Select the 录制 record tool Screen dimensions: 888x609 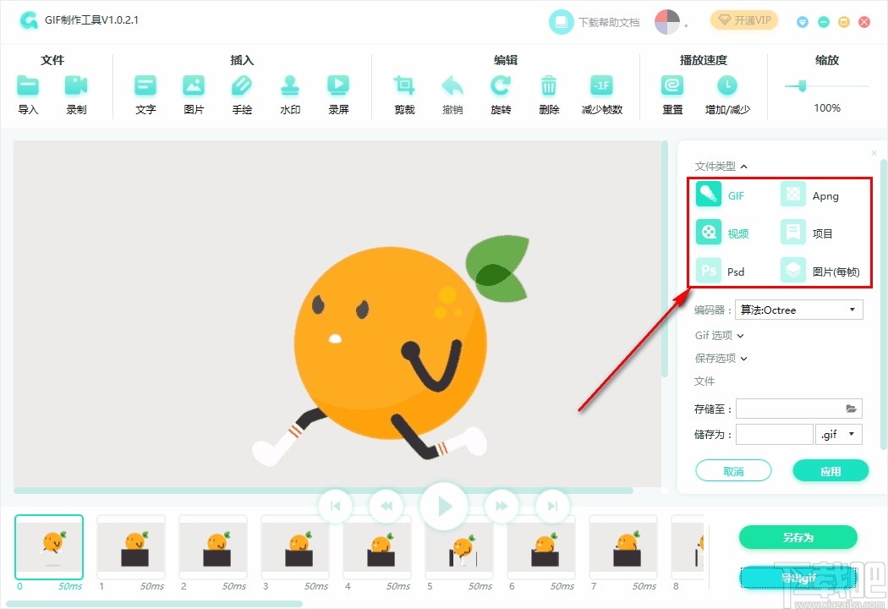pyautogui.click(x=76, y=85)
